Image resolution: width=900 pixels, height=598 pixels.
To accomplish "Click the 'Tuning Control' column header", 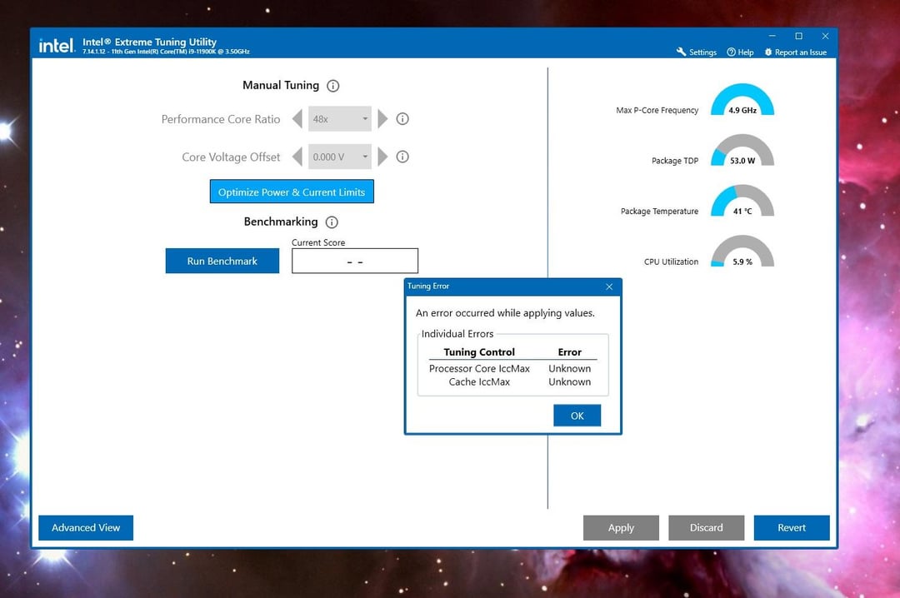I will pos(479,351).
